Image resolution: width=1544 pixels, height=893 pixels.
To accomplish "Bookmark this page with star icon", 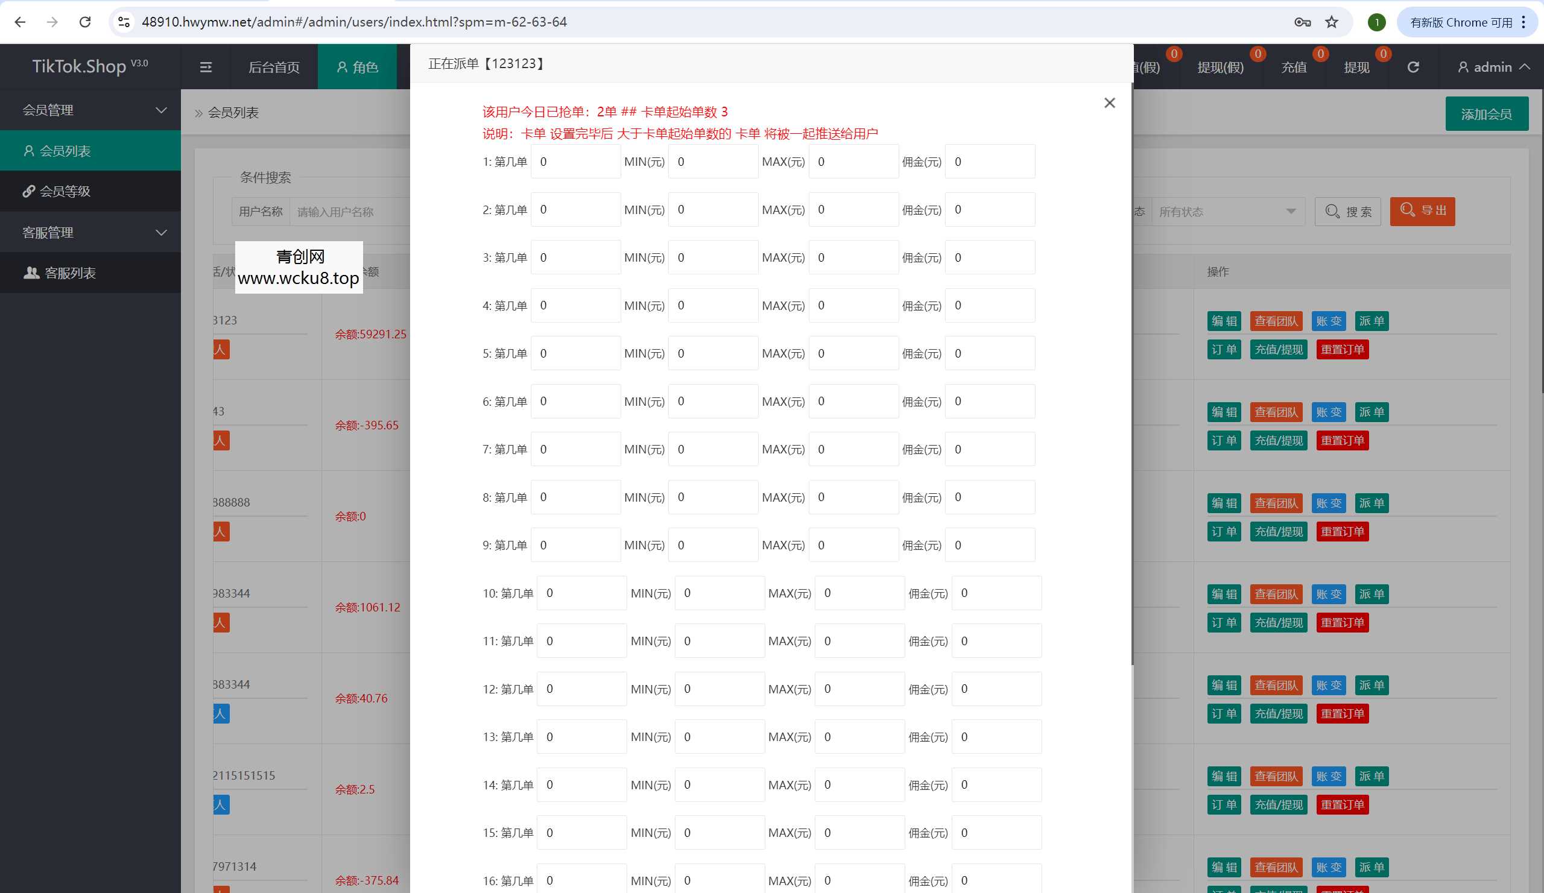I will click(x=1331, y=22).
